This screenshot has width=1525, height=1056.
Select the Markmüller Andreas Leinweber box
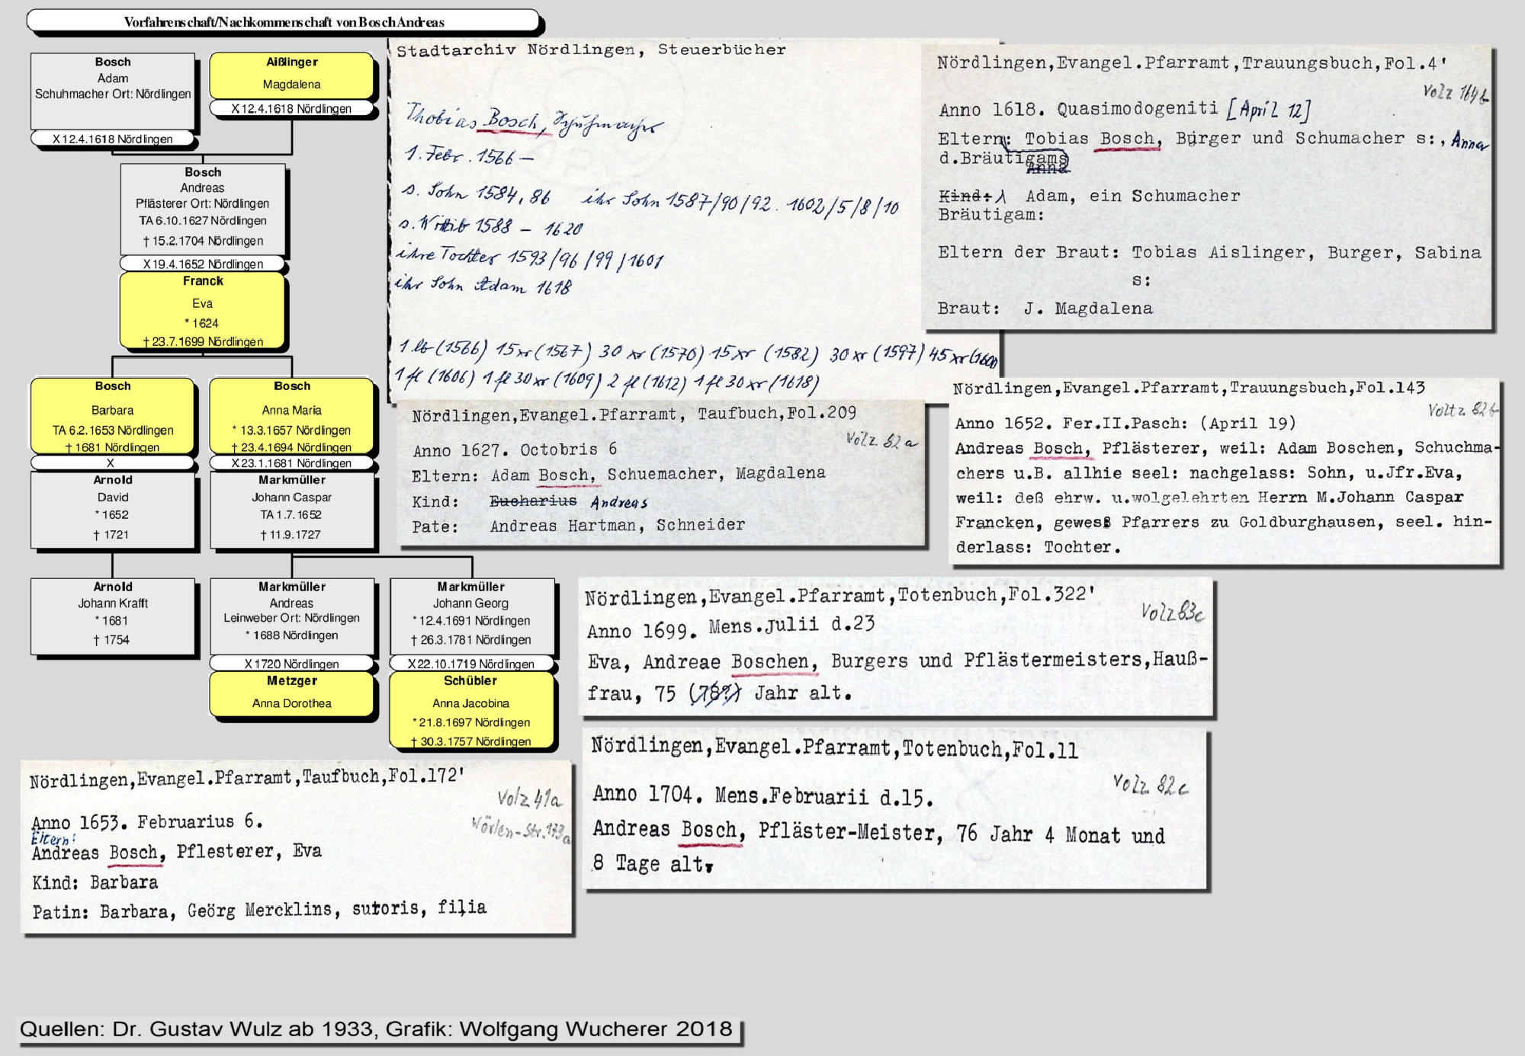pos(292,615)
